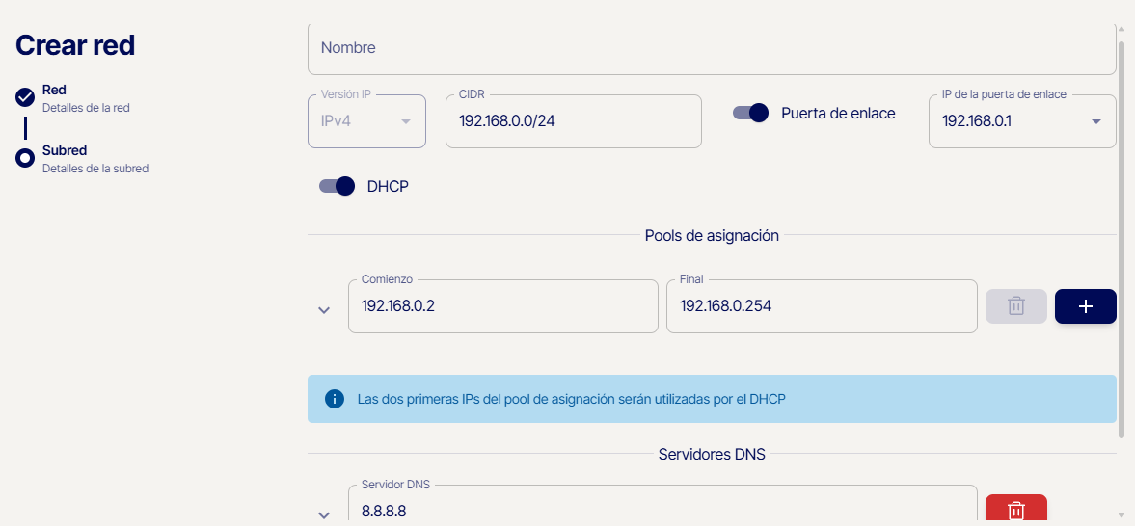
Task: Edit the CIDR field
Action: click(x=573, y=121)
